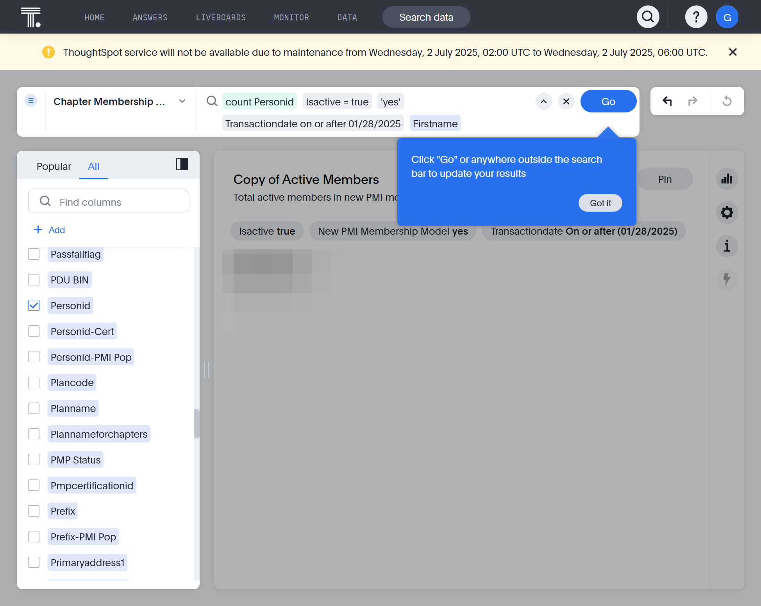Check the PMP Status checkbox

click(x=34, y=460)
